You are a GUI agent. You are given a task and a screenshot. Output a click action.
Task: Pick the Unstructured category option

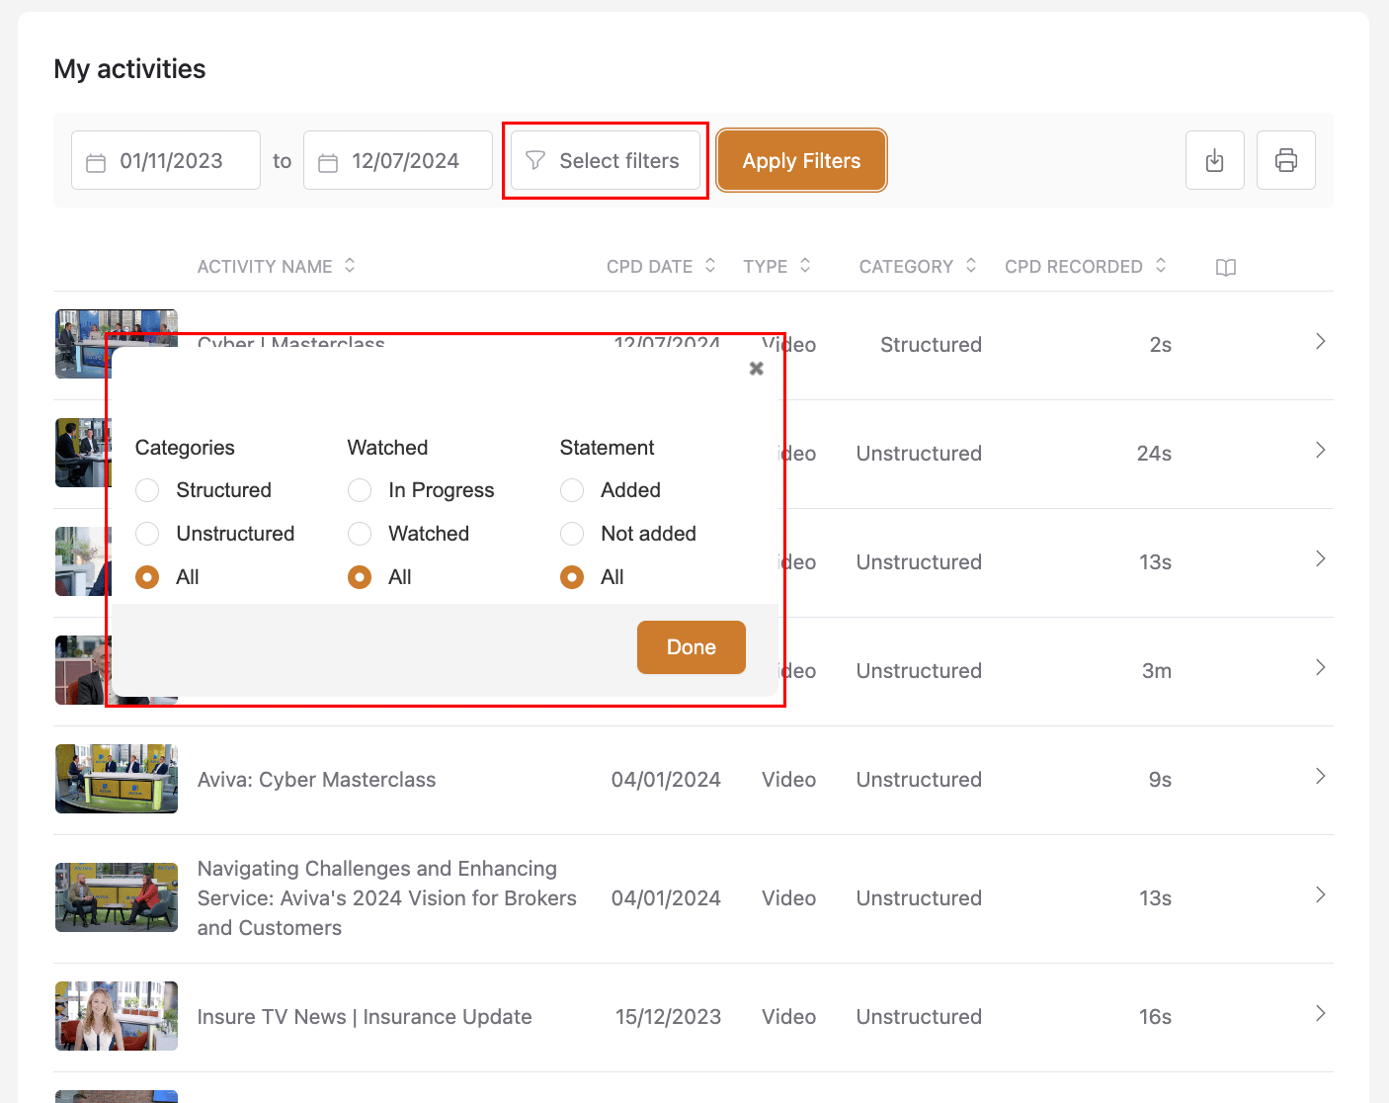pos(147,534)
